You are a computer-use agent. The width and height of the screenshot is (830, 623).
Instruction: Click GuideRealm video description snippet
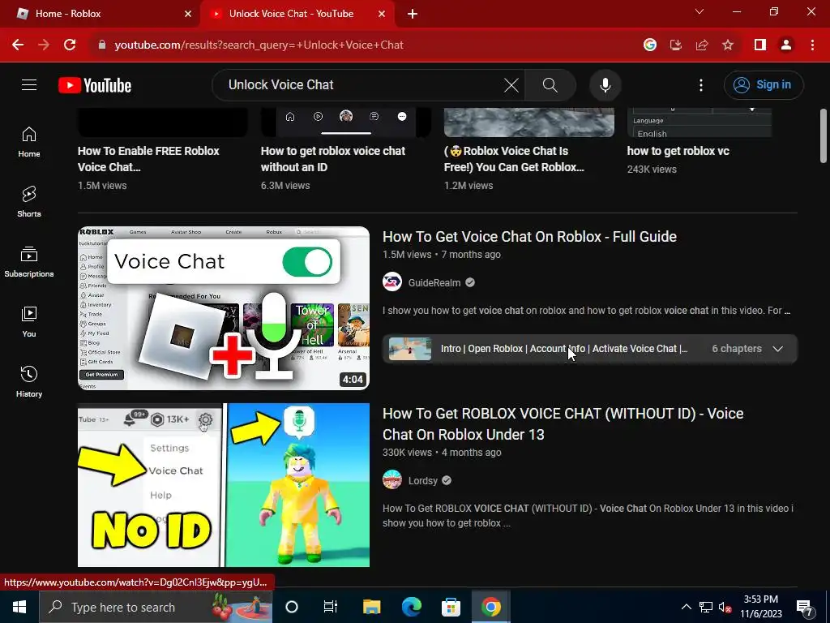click(x=587, y=311)
